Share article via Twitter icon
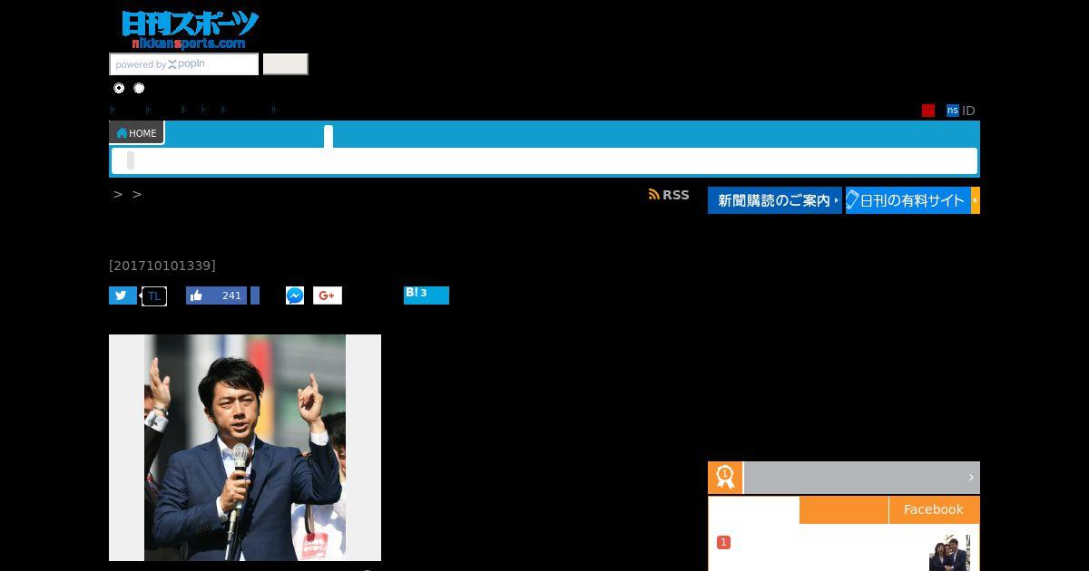The height and width of the screenshot is (571, 1089). [123, 295]
